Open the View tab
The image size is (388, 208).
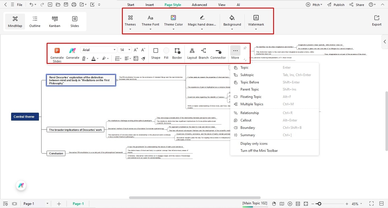pyautogui.click(x=222, y=5)
